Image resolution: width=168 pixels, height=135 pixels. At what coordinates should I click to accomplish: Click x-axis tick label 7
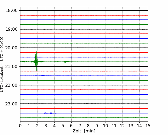(80, 126)
